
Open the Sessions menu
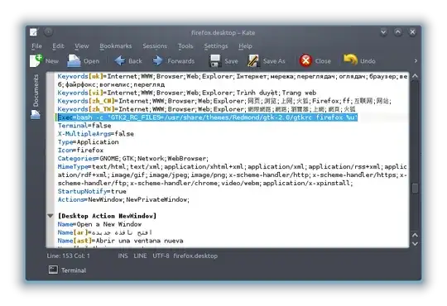tap(155, 45)
